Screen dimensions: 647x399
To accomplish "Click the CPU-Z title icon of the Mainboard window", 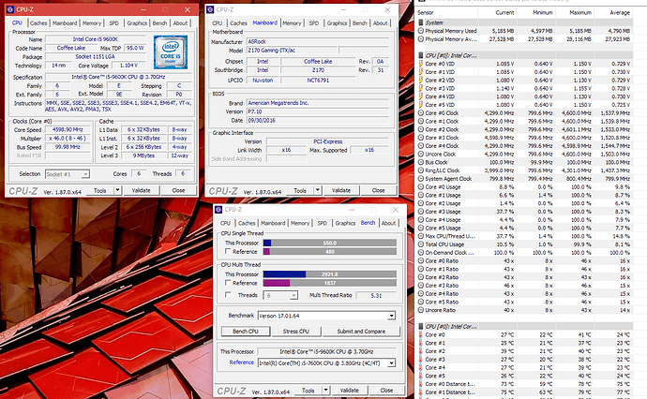I will tap(210, 9).
